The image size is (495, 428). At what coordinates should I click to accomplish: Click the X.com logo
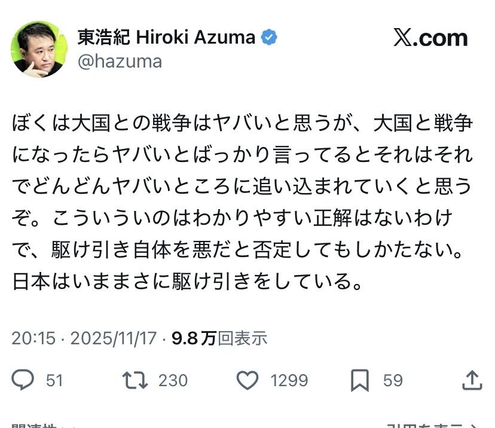coord(430,38)
